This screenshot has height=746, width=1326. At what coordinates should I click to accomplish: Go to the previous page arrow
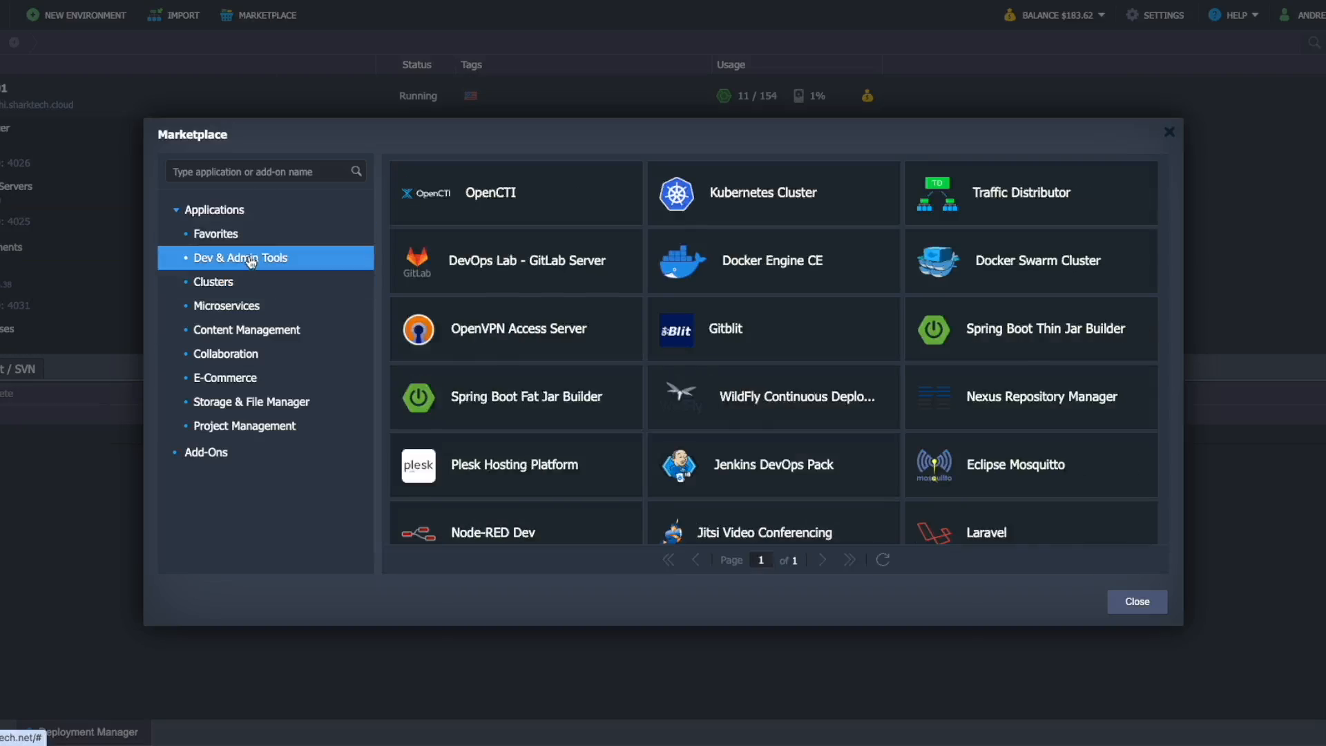point(695,559)
